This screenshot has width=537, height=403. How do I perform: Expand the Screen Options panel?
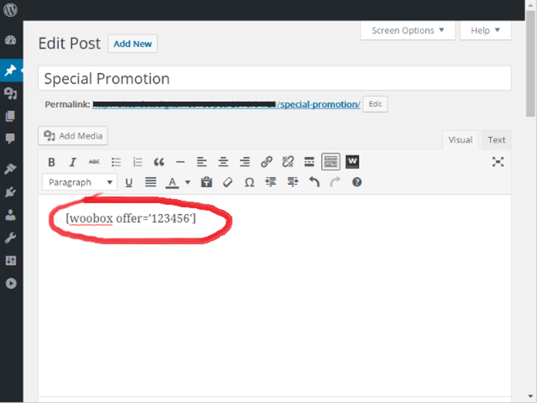407,30
